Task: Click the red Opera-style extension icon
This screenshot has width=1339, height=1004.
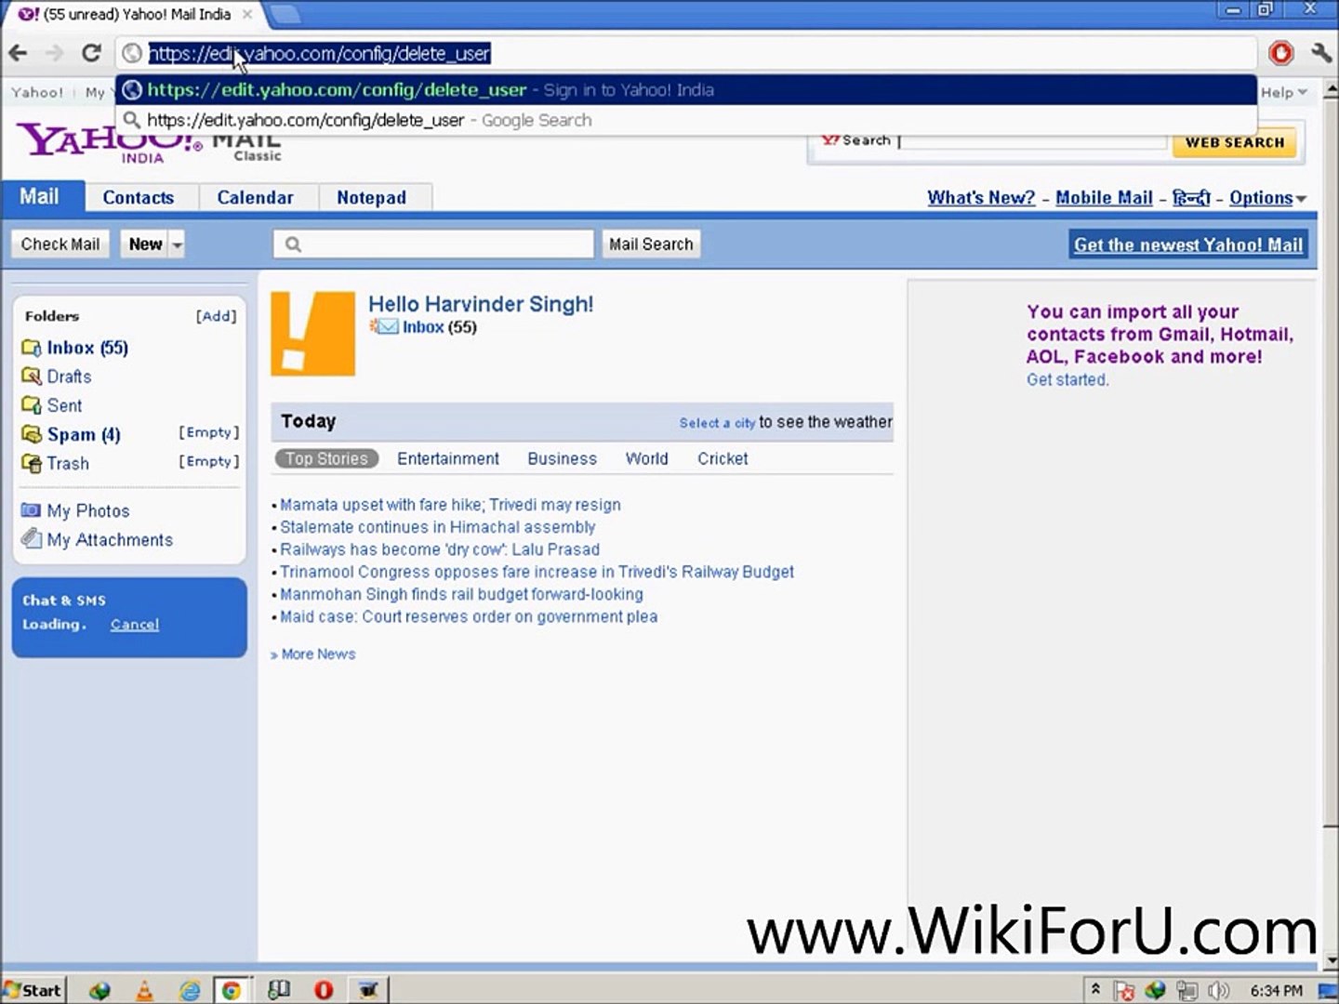Action: [x=1281, y=53]
